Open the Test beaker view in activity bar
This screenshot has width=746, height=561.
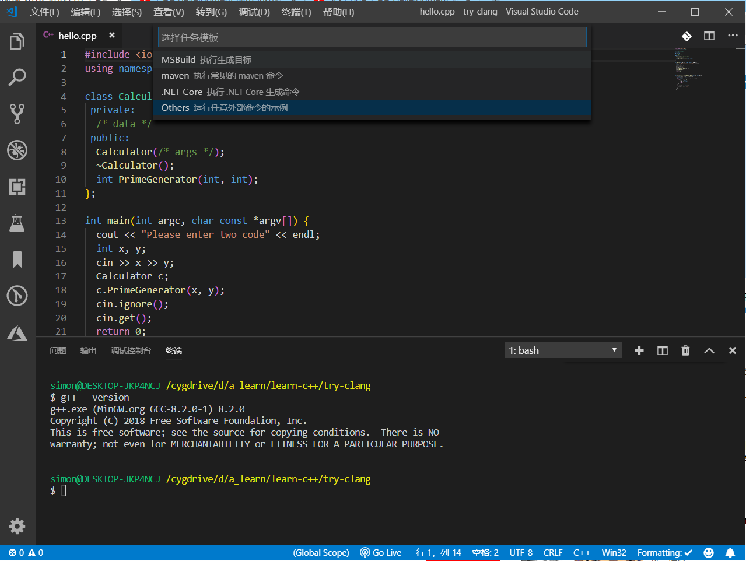(x=17, y=223)
